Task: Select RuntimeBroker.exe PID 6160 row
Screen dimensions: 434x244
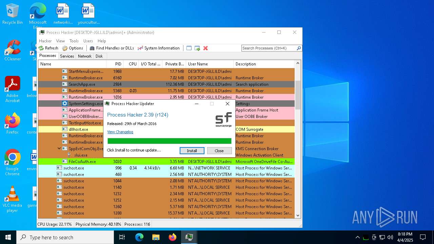Action: point(166,78)
